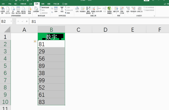This screenshot has width=169, height=110.
Task: Click header cell 数字 in B1
Action: (51, 36)
